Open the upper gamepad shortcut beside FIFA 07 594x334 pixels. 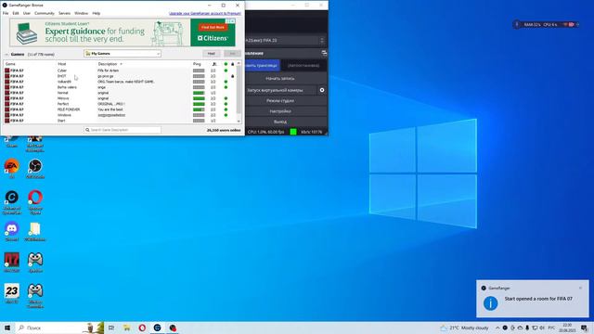coord(35,263)
